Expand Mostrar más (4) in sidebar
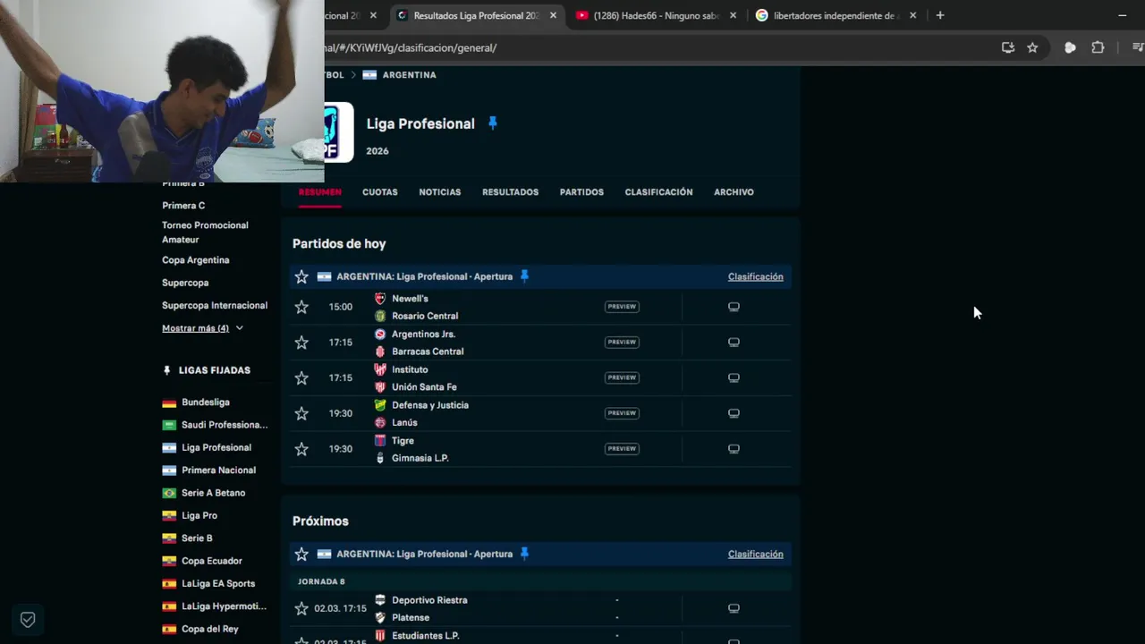Screen dimensions: 1145x644 point(202,328)
